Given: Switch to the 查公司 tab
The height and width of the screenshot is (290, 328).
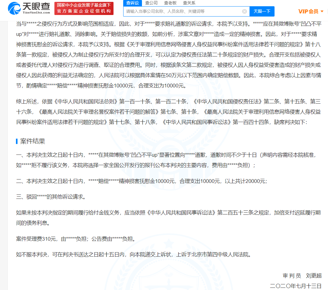Looking at the screenshot, I should tap(151, 3).
